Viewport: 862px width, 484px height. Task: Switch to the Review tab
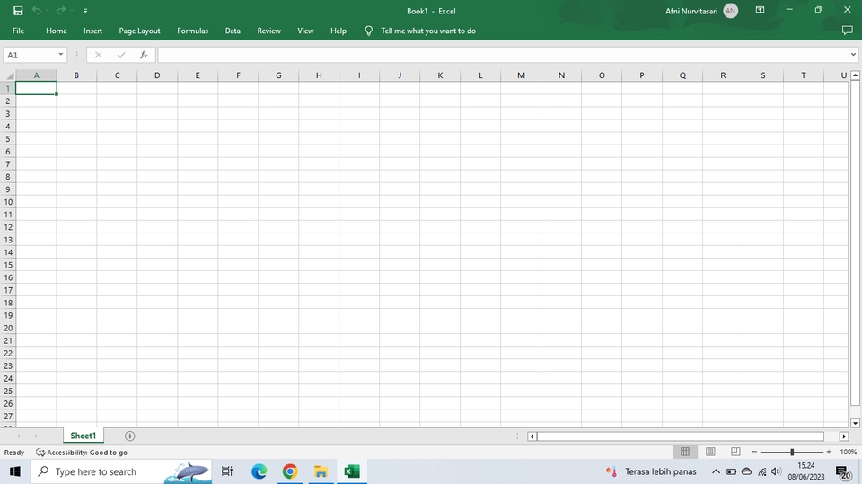pyautogui.click(x=268, y=31)
